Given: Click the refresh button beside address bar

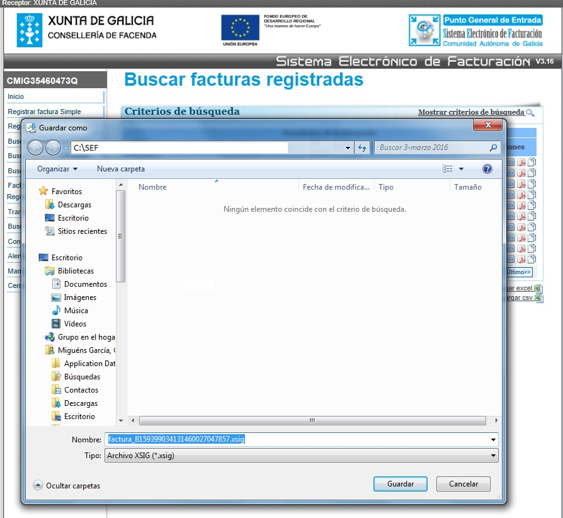Looking at the screenshot, I should pyautogui.click(x=362, y=147).
